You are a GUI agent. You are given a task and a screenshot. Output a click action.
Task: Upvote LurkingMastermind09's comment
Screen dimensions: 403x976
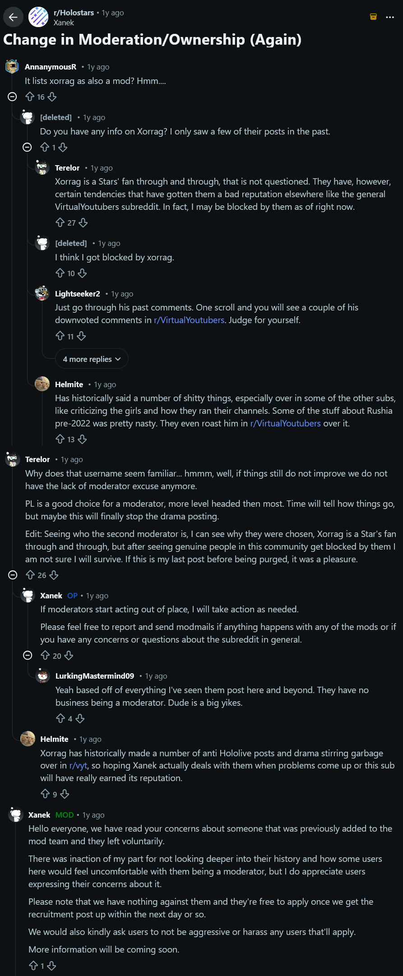[60, 718]
